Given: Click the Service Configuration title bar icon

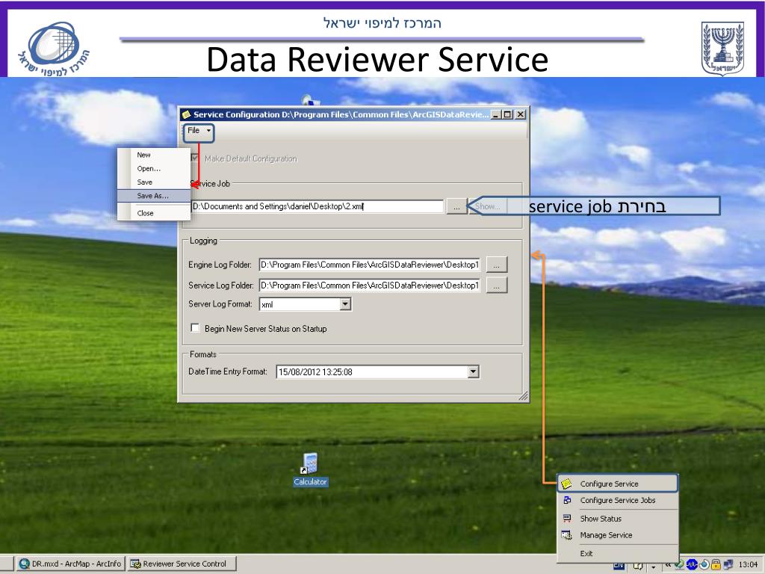Looking at the screenshot, I should [186, 114].
